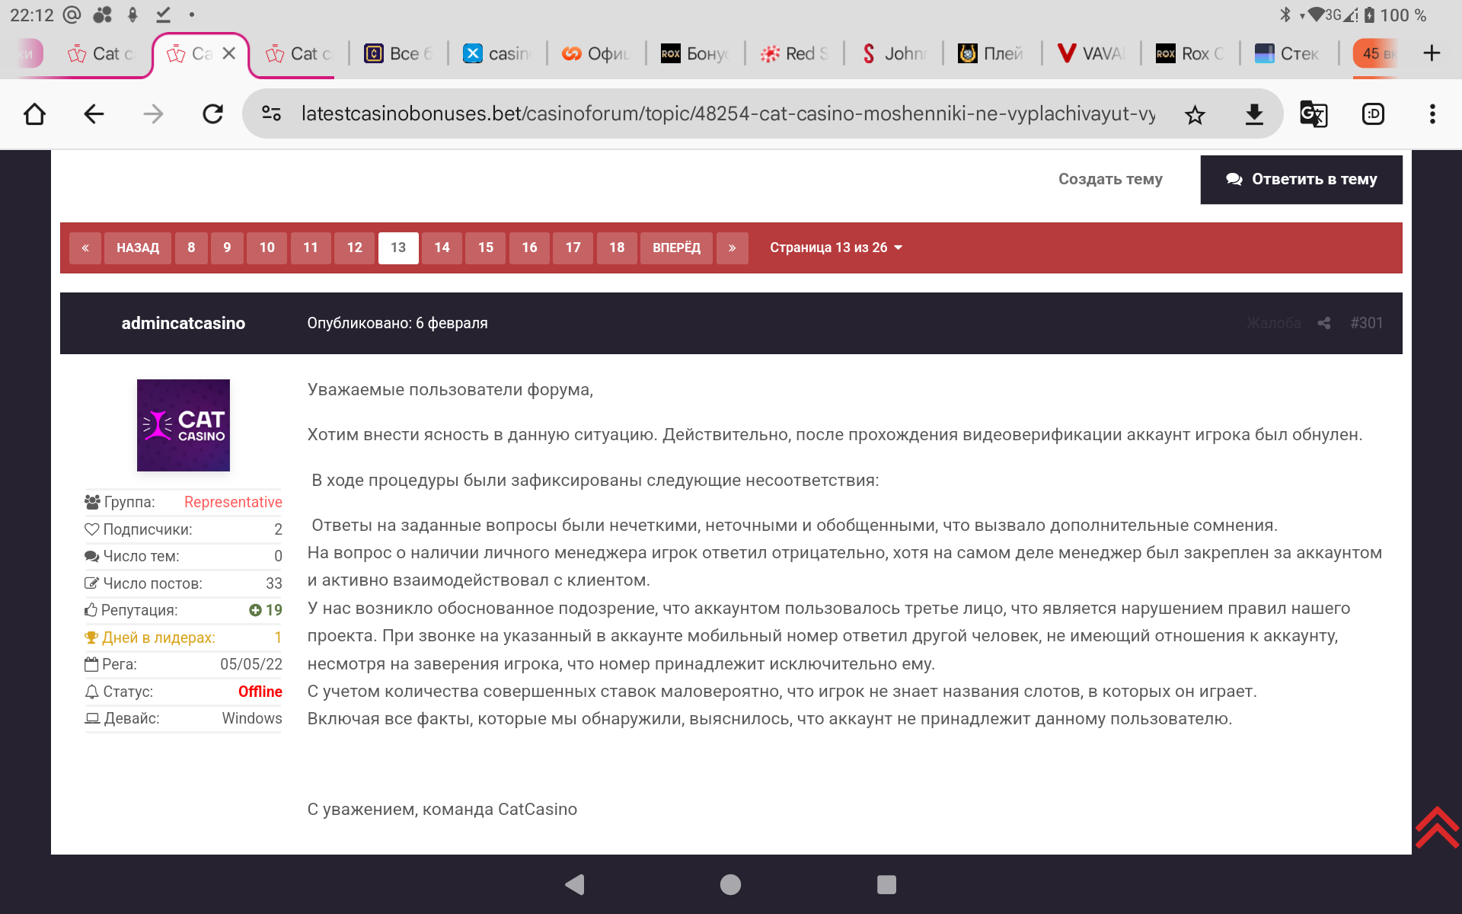Jump to first page with « arrow
The image size is (1462, 914).
[x=85, y=248]
